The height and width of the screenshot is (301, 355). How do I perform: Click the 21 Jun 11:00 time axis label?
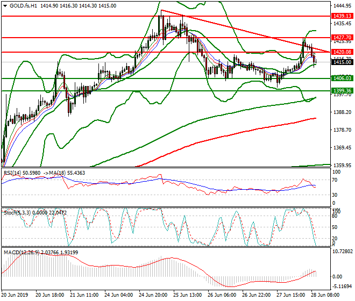[x=84, y=295]
